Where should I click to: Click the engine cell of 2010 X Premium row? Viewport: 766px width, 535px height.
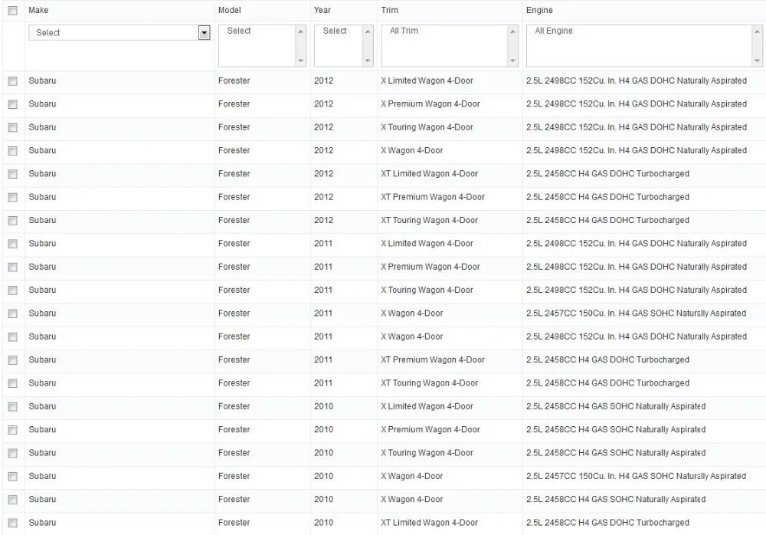[616, 430]
